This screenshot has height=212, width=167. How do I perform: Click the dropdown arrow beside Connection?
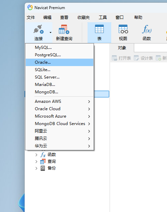[x=50, y=32]
